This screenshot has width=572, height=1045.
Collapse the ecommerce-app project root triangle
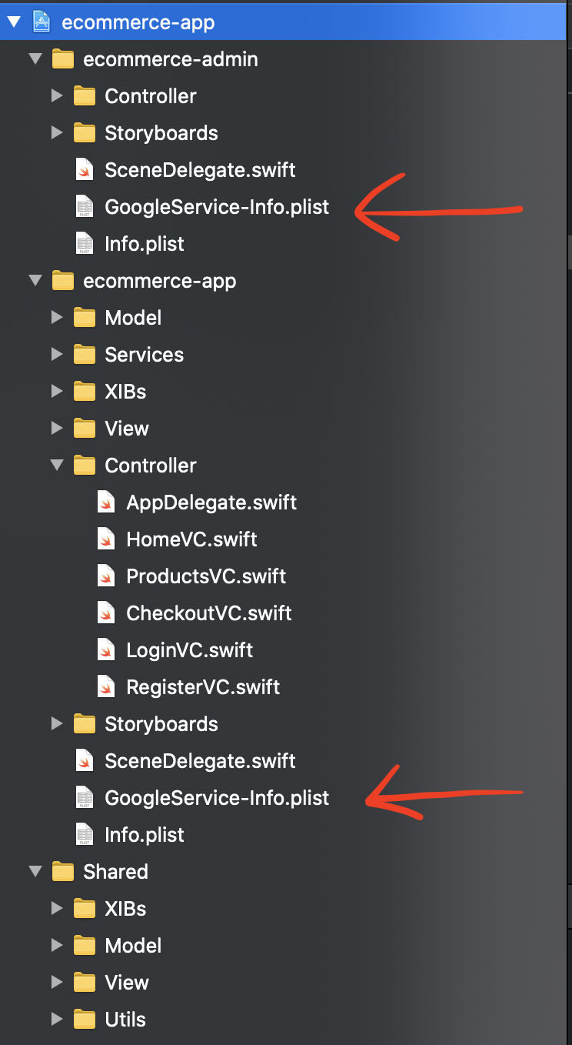(x=13, y=22)
